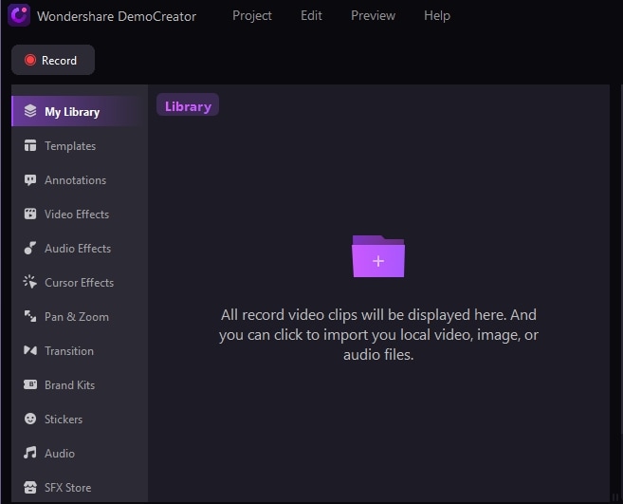
Task: Click the Wondershare DemoCreator title text
Action: pos(117,16)
